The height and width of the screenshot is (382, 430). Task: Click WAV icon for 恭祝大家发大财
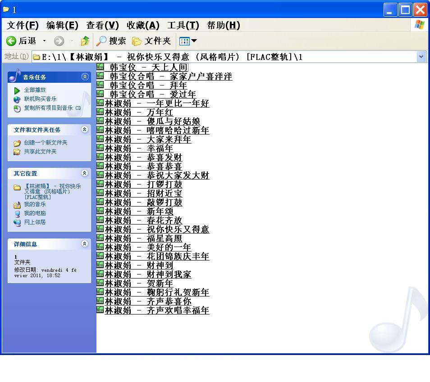[100, 175]
